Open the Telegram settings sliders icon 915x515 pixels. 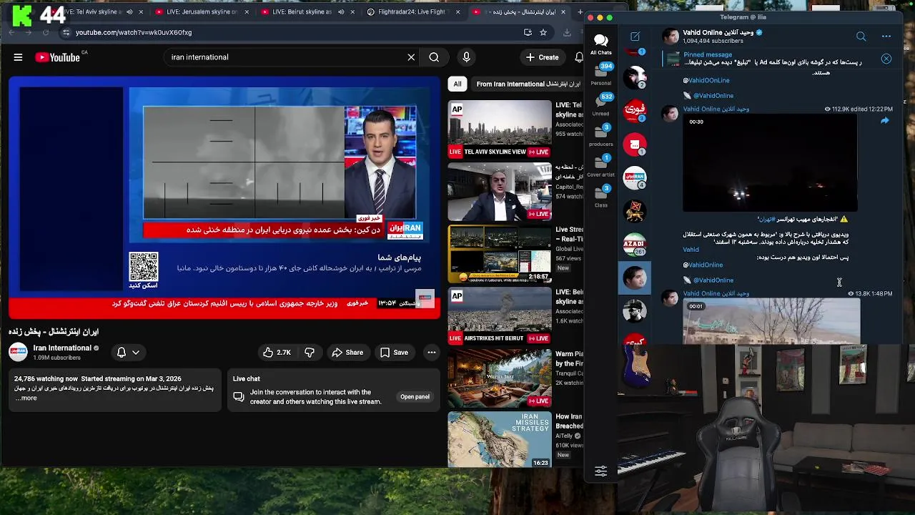[x=601, y=471]
